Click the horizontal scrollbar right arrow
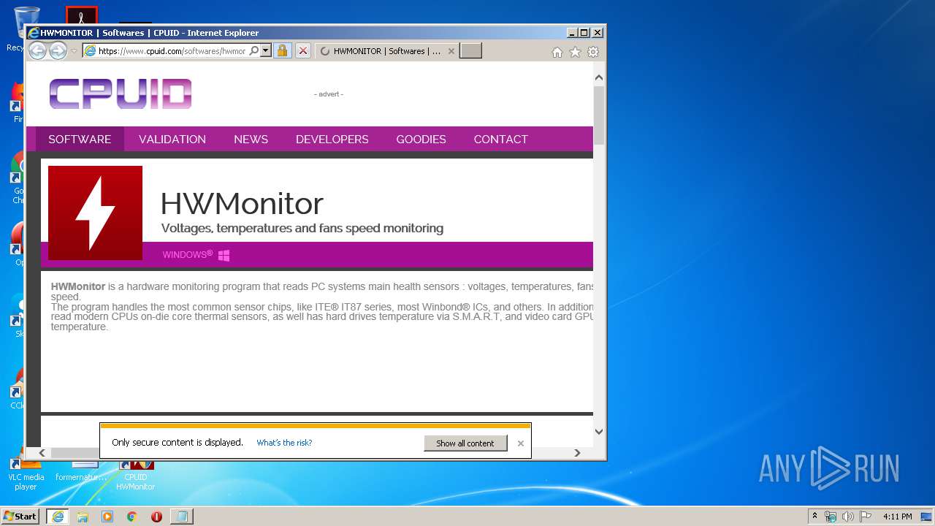The image size is (935, 526). (x=577, y=453)
